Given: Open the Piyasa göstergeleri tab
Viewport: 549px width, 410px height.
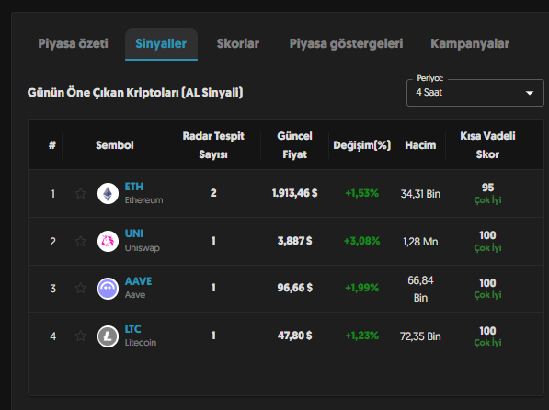Looking at the screenshot, I should [346, 44].
